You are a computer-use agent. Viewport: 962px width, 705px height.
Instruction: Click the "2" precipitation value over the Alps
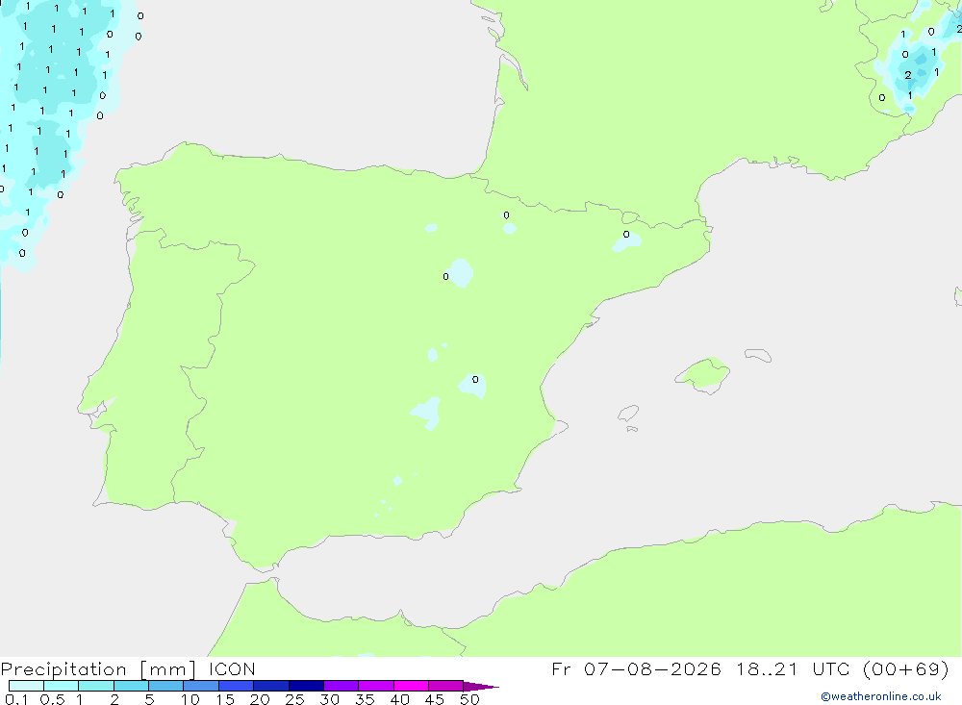pos(908,75)
